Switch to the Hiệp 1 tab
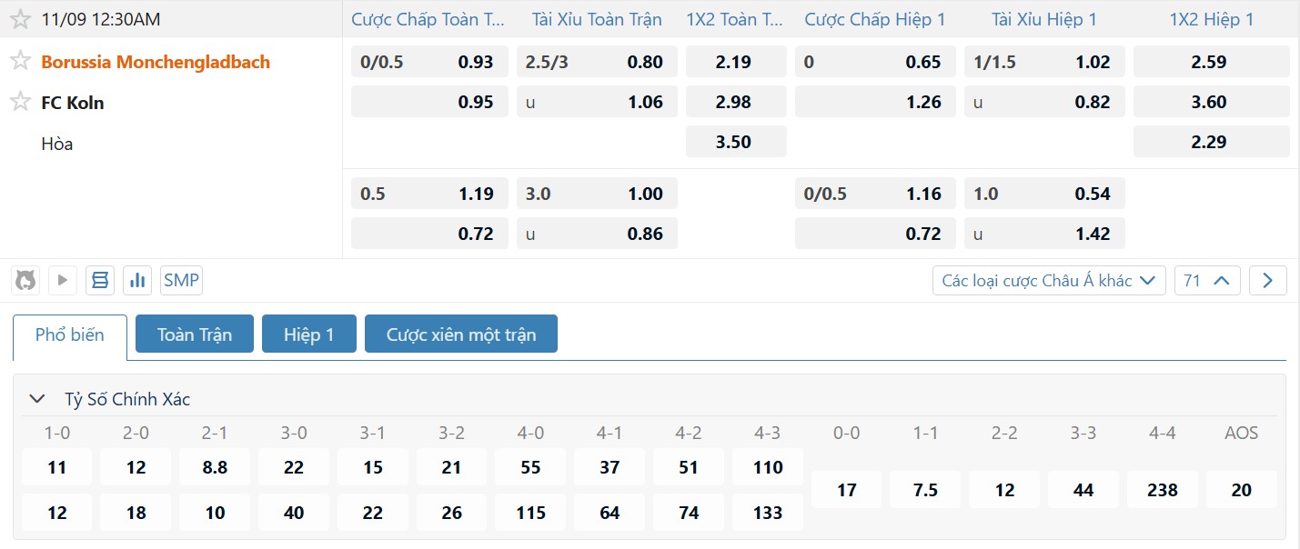The height and width of the screenshot is (549, 1300). click(x=308, y=334)
